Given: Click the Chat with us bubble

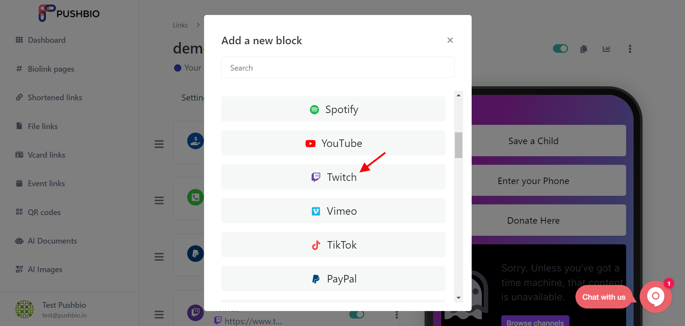Looking at the screenshot, I should click(604, 297).
